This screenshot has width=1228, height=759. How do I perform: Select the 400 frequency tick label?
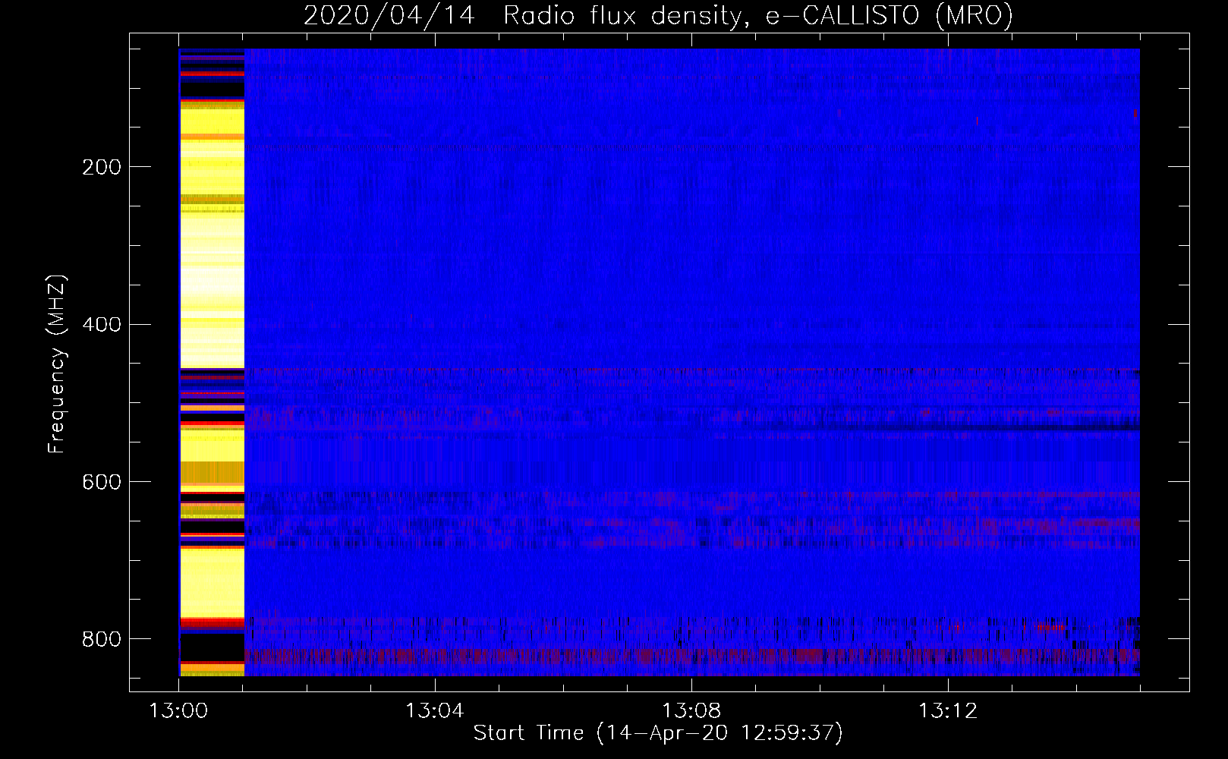coord(101,325)
